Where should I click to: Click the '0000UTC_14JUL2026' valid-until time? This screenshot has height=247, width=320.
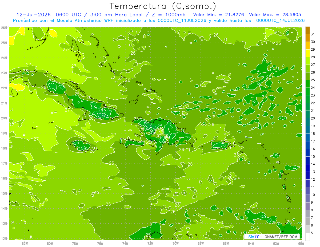point(280,20)
